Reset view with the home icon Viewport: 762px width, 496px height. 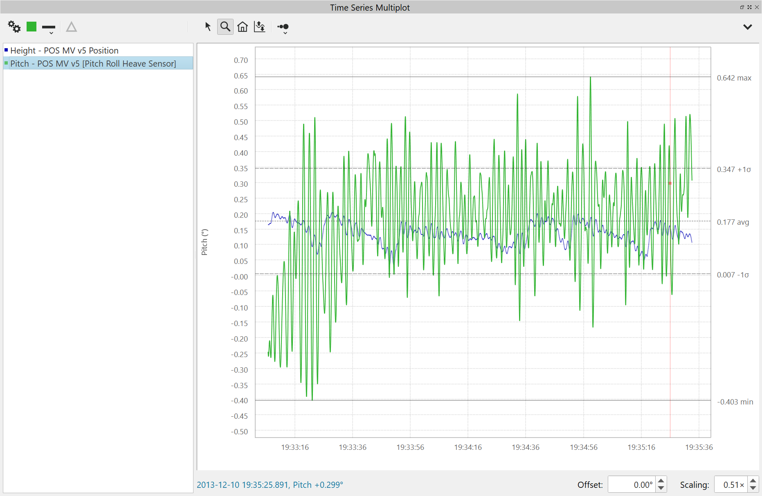coord(243,27)
